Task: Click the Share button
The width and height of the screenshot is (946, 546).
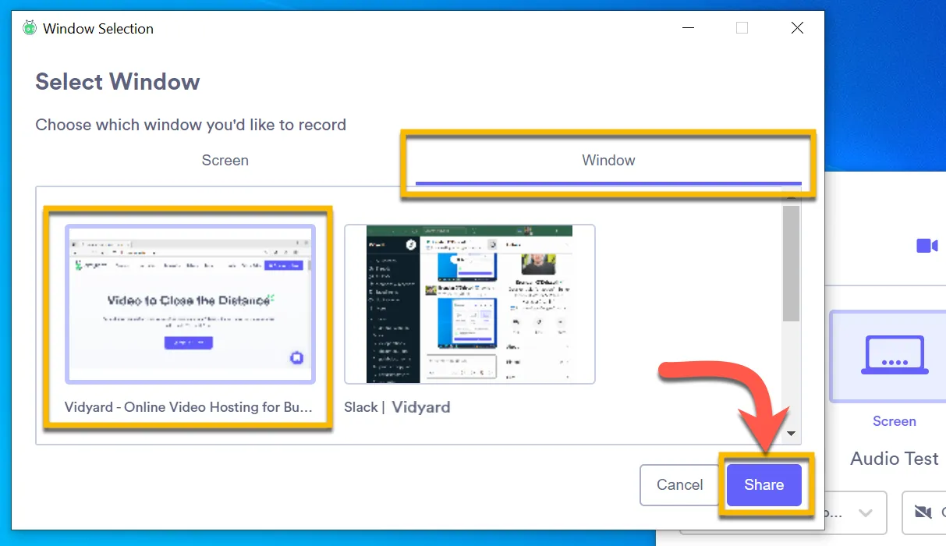Action: (x=764, y=485)
